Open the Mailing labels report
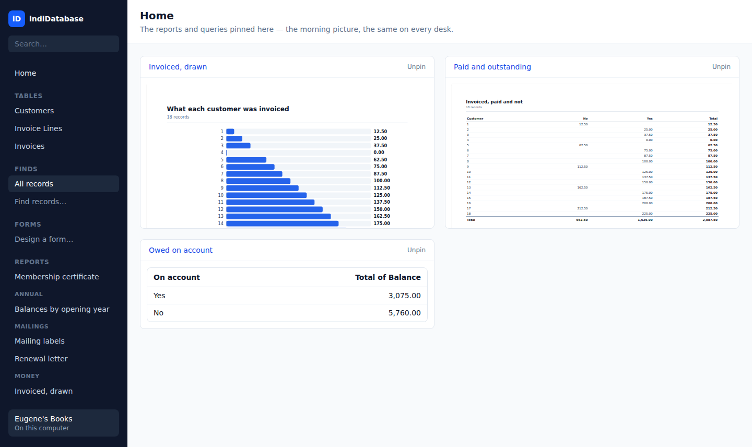The width and height of the screenshot is (752, 447). (64, 341)
